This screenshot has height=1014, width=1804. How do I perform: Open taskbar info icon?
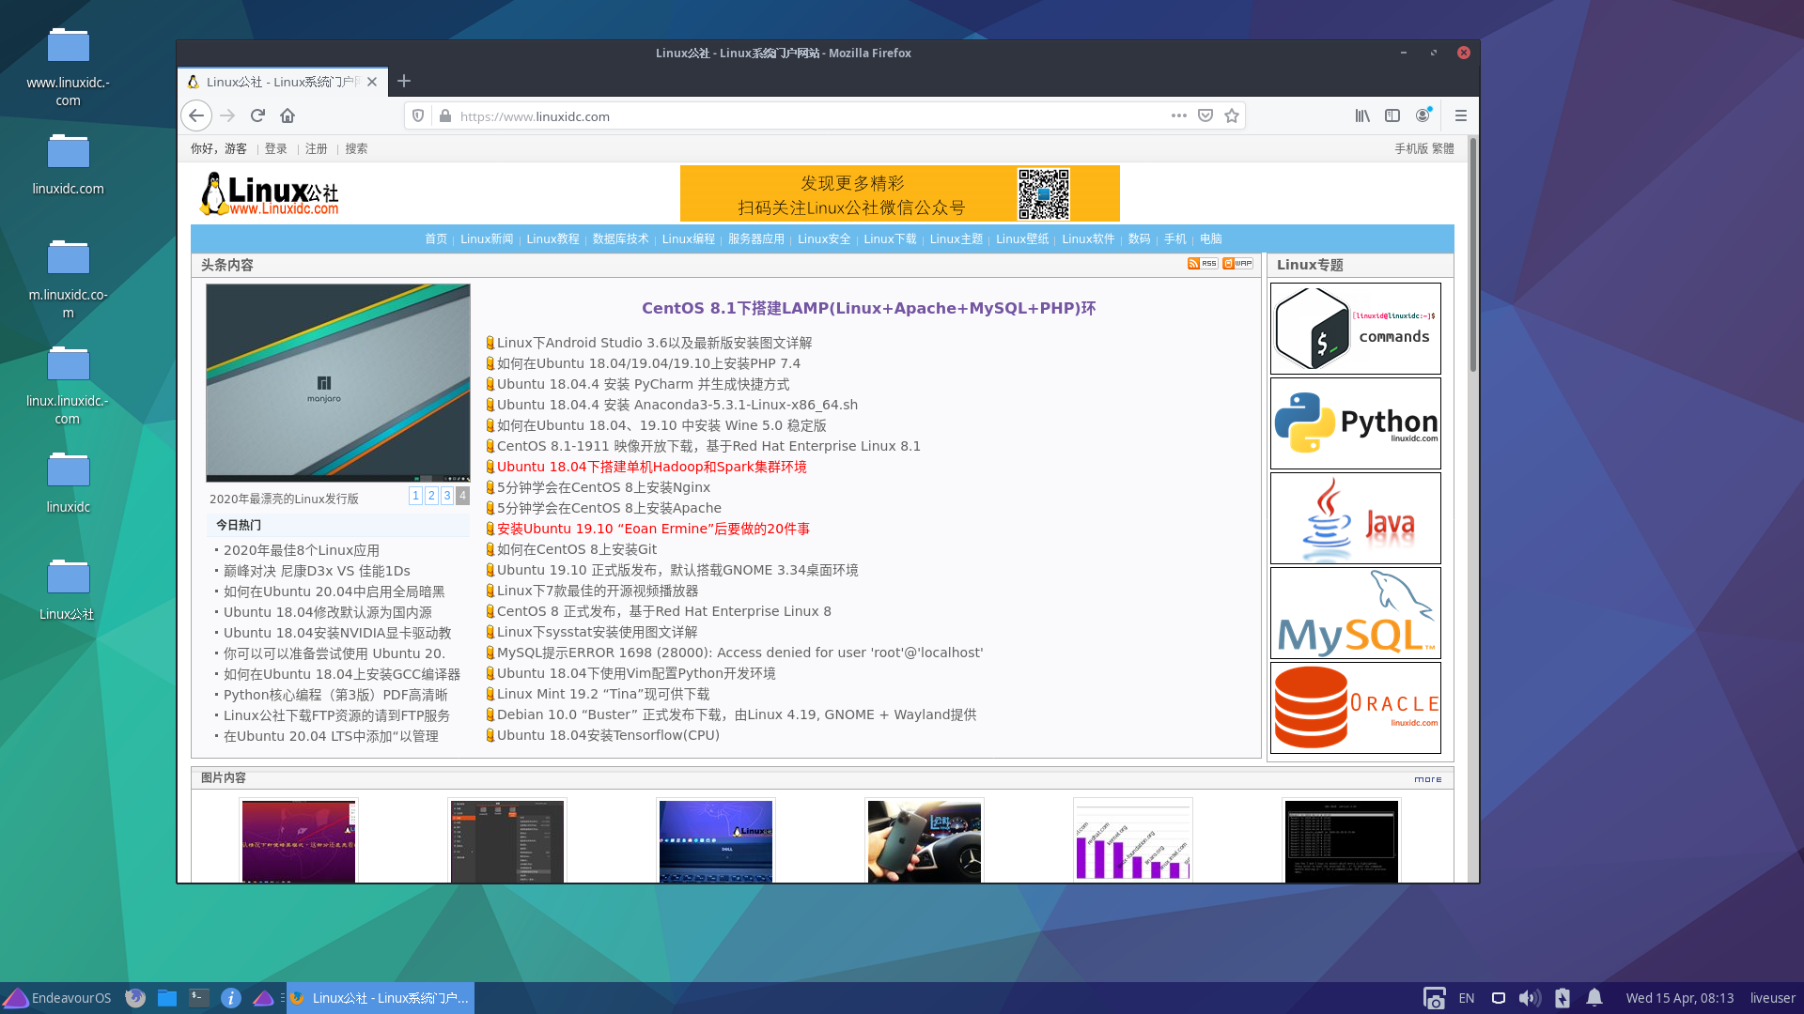click(x=230, y=998)
